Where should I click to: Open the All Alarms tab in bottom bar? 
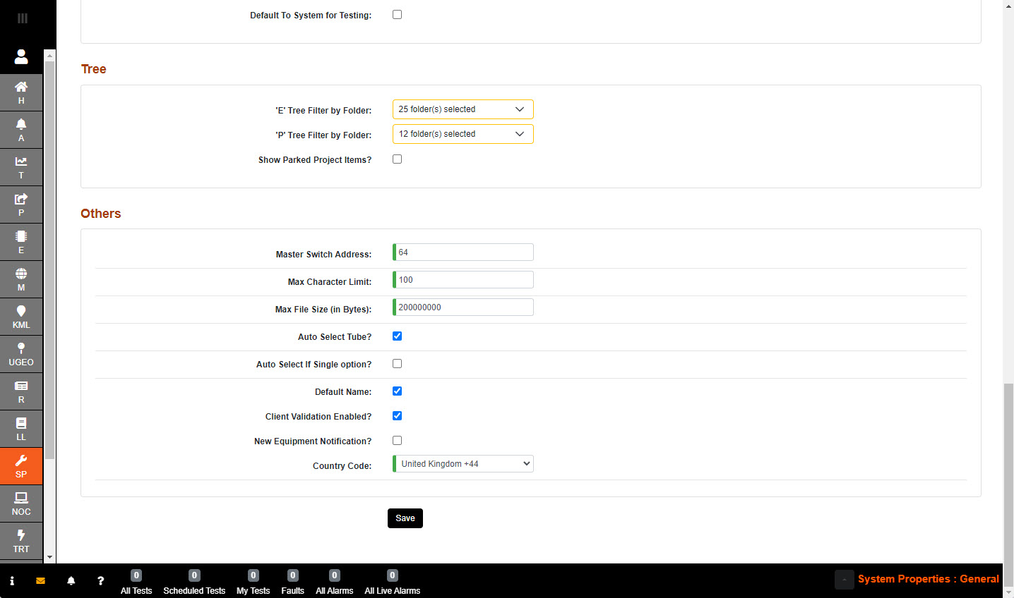coord(334,583)
